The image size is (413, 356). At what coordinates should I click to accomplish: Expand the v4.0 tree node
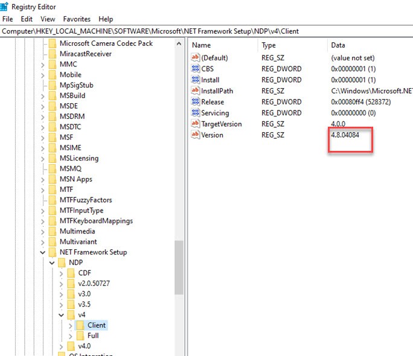pos(61,346)
